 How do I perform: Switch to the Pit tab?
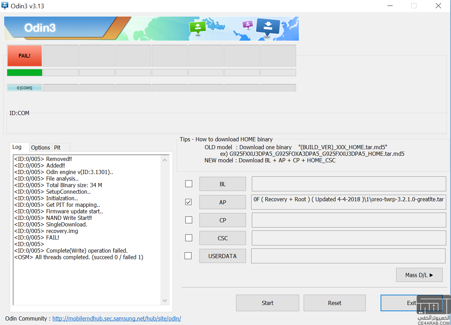pos(57,148)
